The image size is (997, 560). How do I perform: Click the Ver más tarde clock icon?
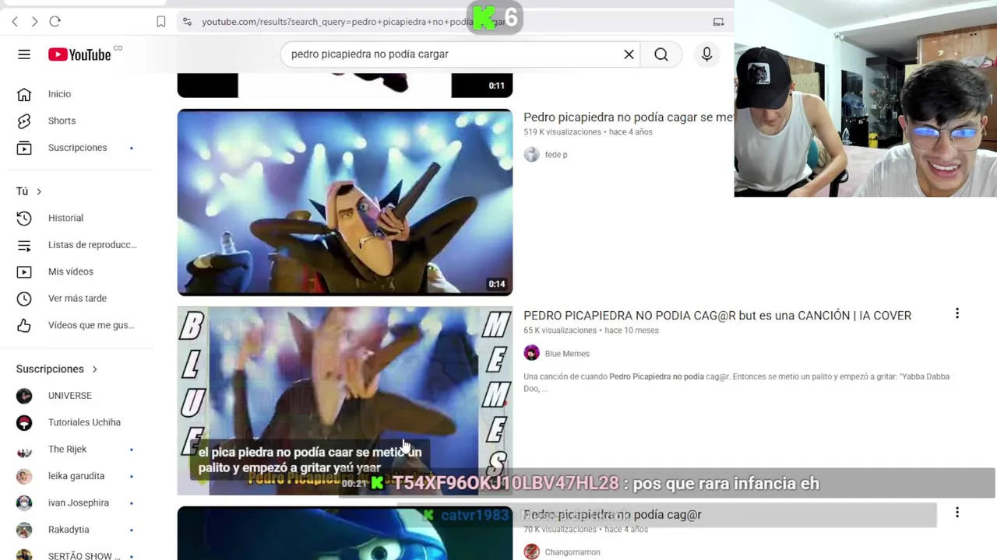24,299
